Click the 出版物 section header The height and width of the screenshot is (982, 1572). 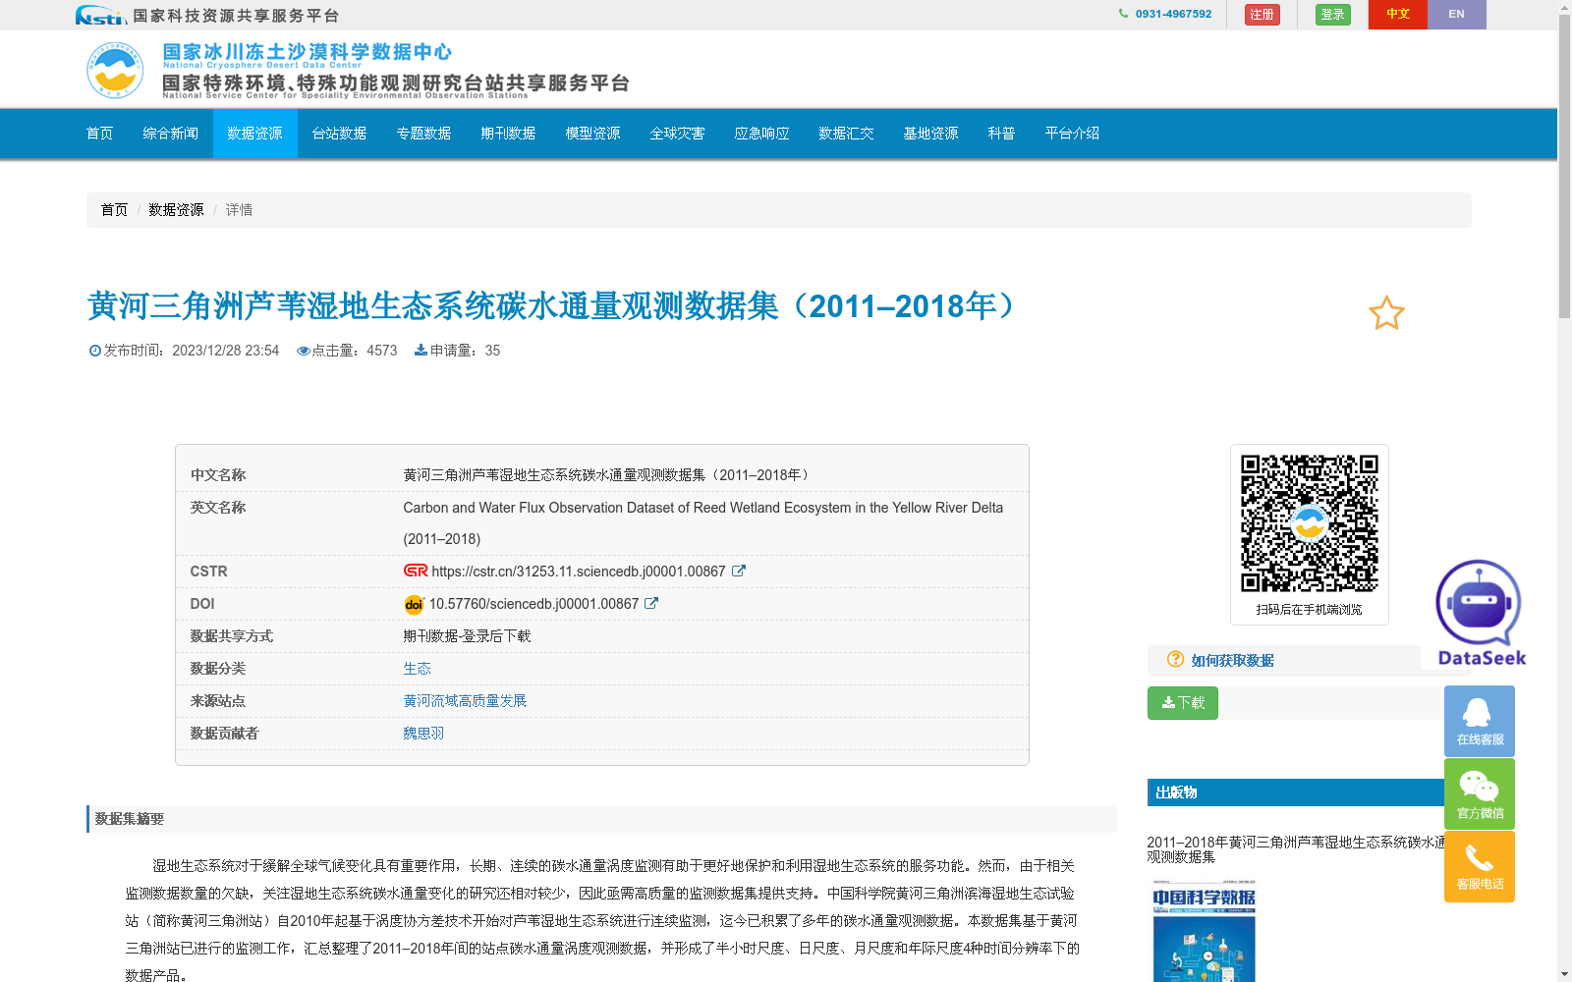pyautogui.click(x=1297, y=792)
